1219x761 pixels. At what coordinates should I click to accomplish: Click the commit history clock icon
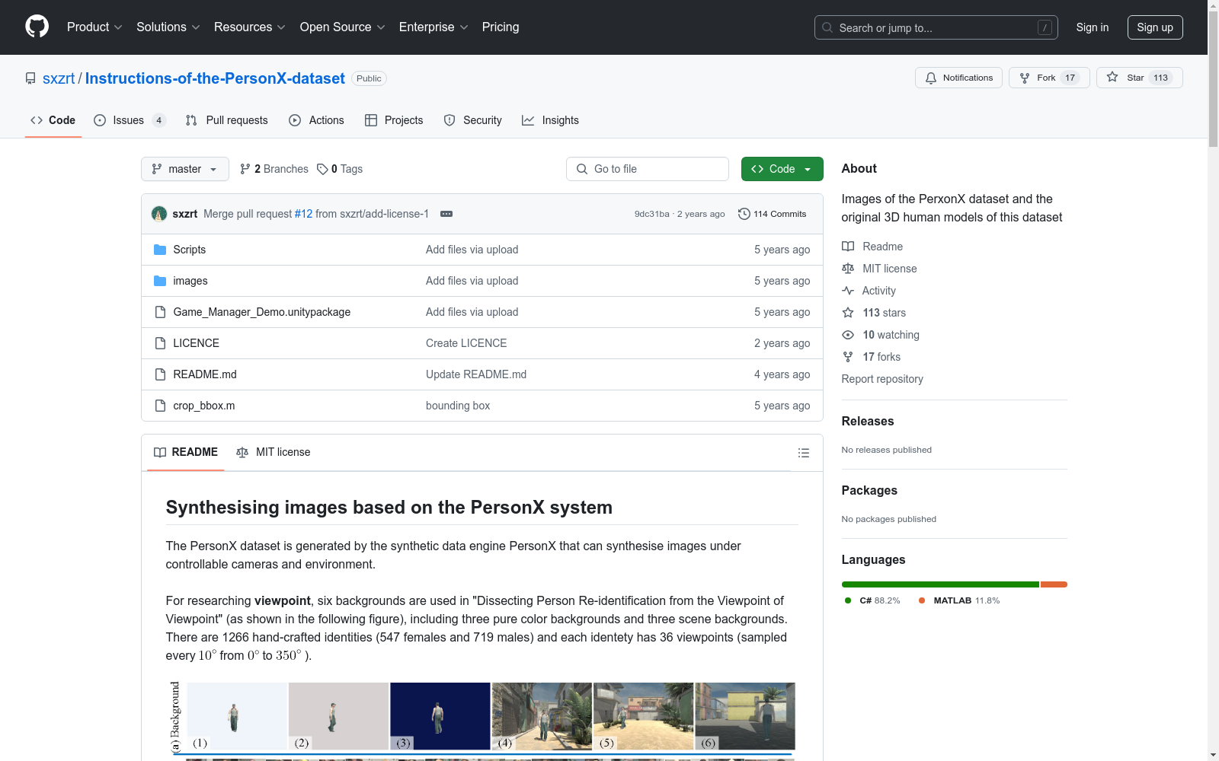(x=744, y=214)
